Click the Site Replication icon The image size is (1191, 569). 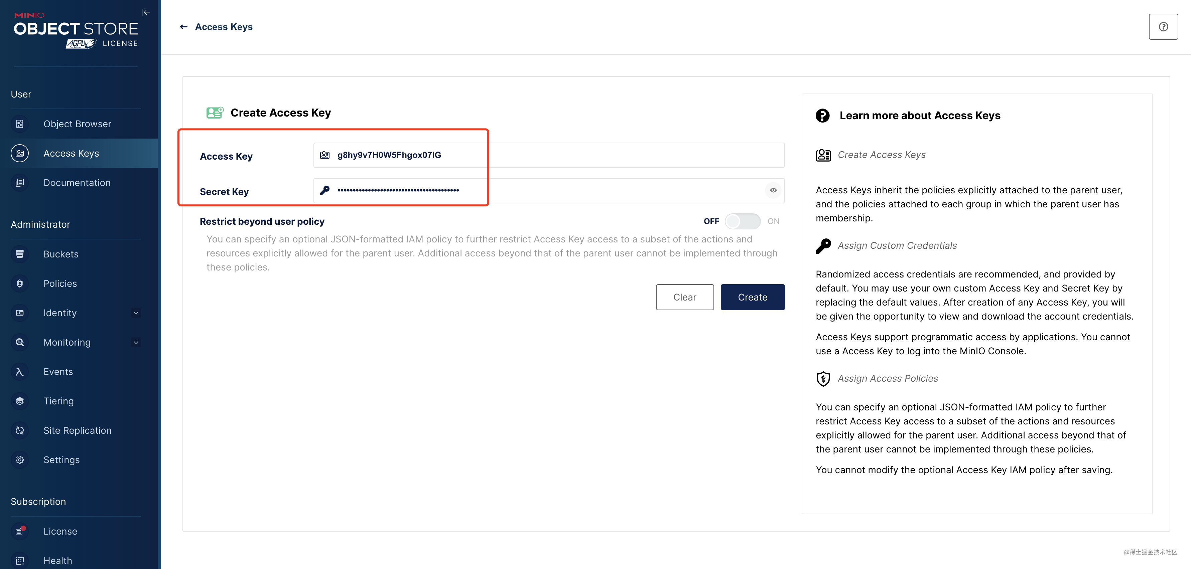coord(19,430)
